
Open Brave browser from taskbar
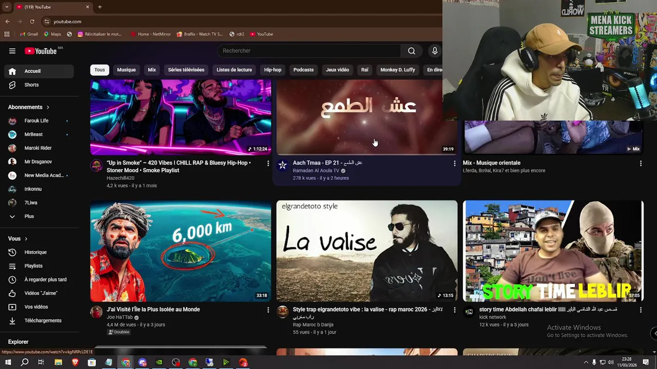[75, 362]
